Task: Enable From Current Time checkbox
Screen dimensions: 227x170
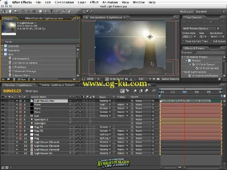Action: 184,41
